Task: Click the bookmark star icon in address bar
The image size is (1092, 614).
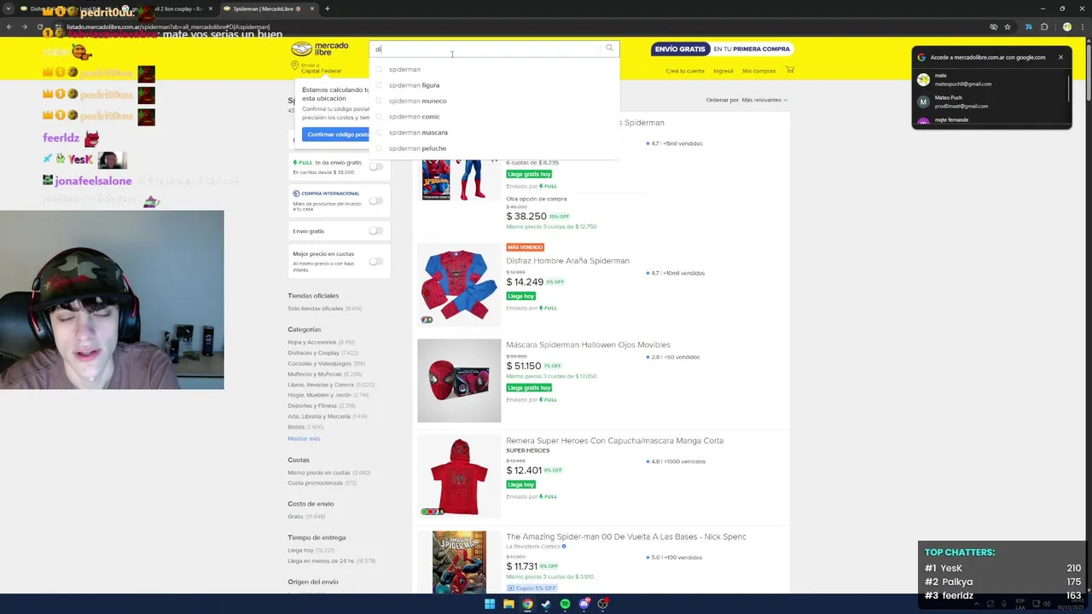Action: pos(1008,27)
